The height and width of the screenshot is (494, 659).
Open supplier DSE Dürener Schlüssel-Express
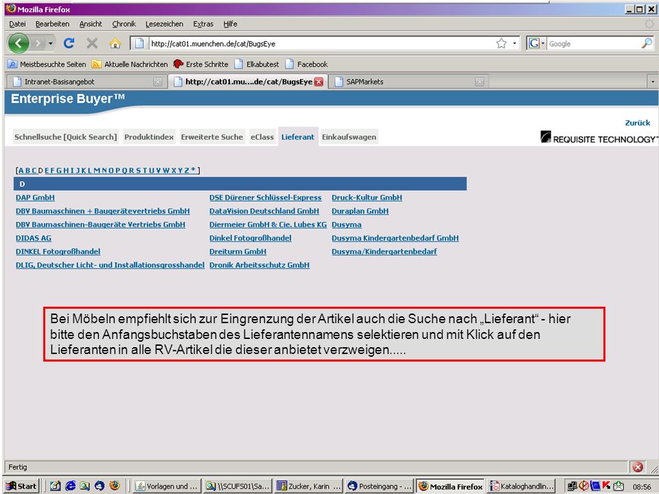click(266, 198)
